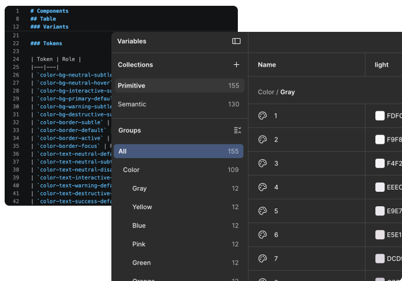
Task: Add a new collection with plus icon
Action: click(236, 65)
